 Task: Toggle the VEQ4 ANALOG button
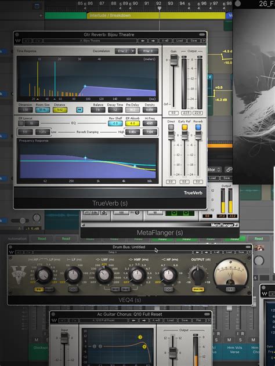point(198,289)
